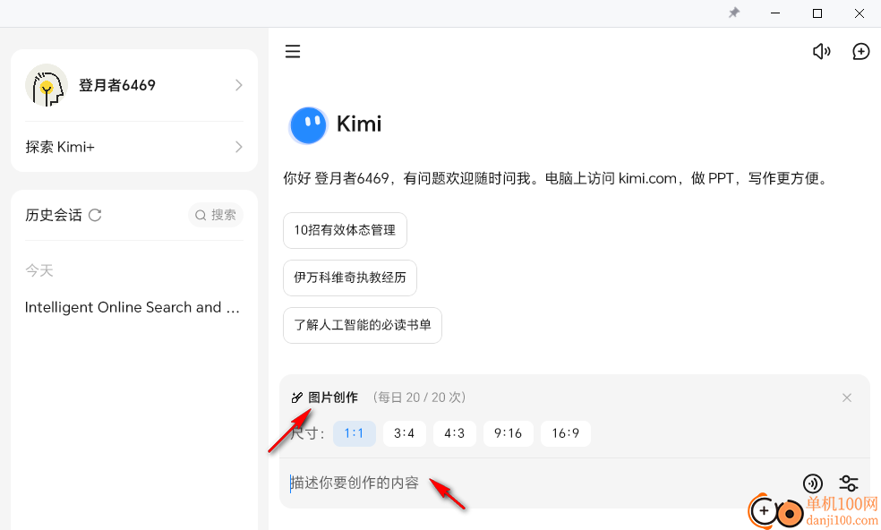Refresh the 历史会话 list
The width and height of the screenshot is (881, 530).
point(95,215)
